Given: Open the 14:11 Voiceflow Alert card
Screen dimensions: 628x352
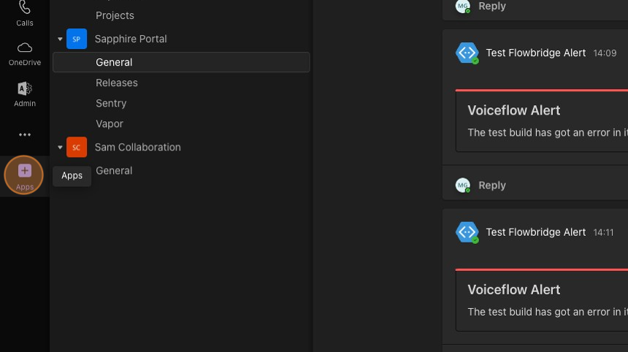Looking at the screenshot, I should pos(540,299).
